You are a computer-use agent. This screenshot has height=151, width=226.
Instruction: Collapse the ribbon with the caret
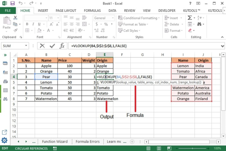coord(222,37)
